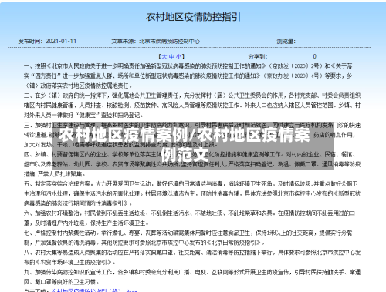
Task: Click the paragraph starting with 二、在乡（镇）
Action: [x=192, y=106]
